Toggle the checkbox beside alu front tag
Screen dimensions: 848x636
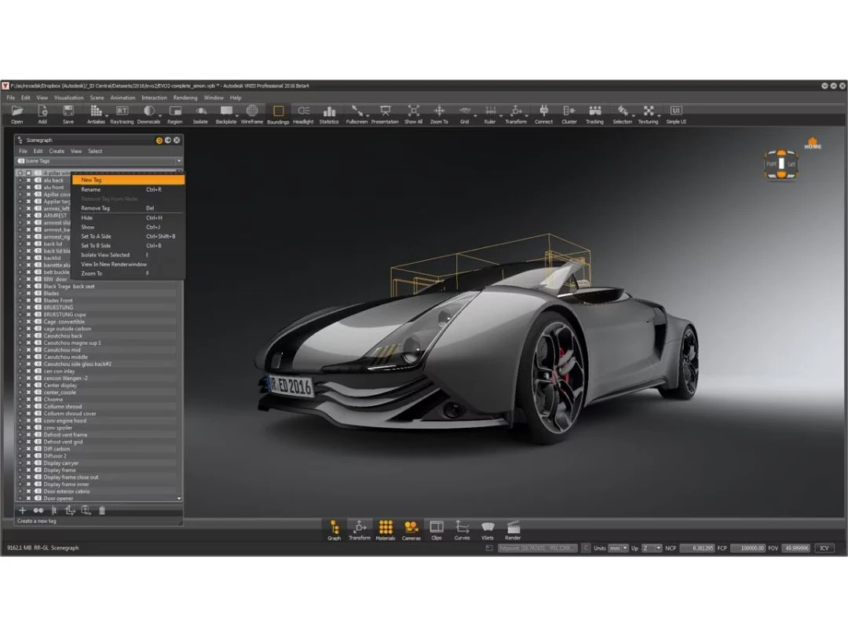pos(28,188)
